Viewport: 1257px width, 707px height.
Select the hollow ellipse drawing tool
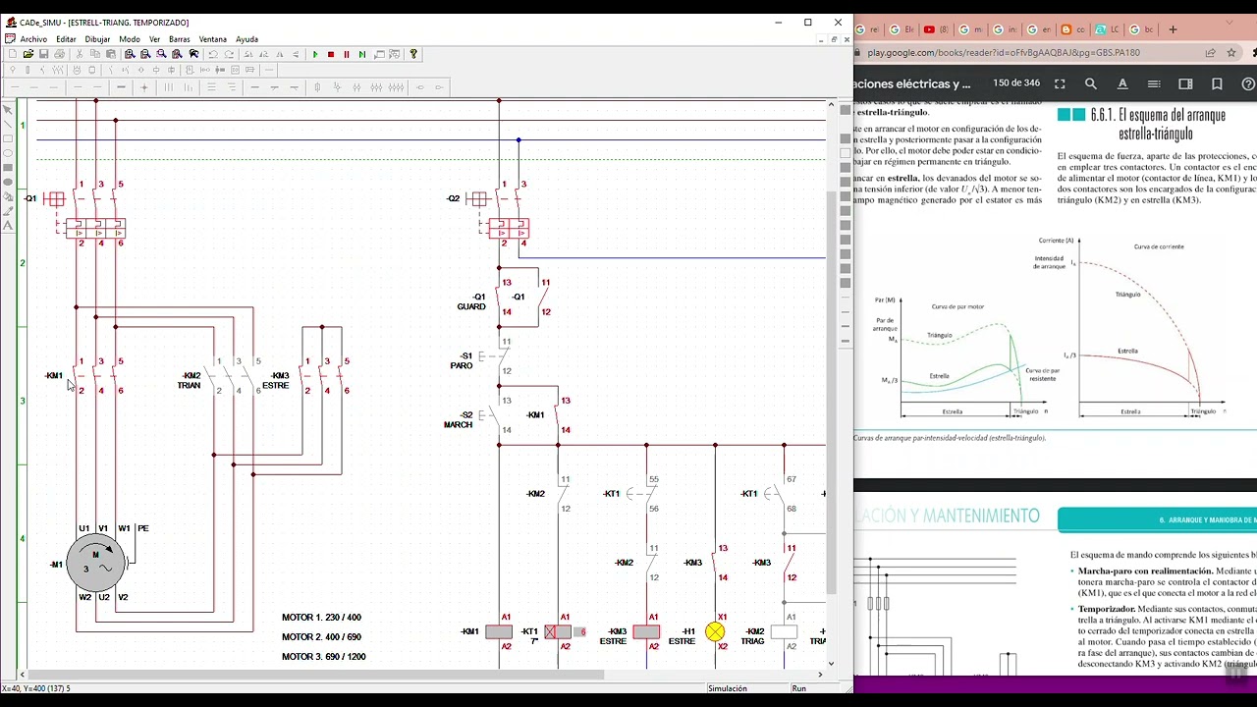coord(9,153)
